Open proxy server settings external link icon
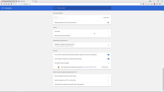 point(108,63)
